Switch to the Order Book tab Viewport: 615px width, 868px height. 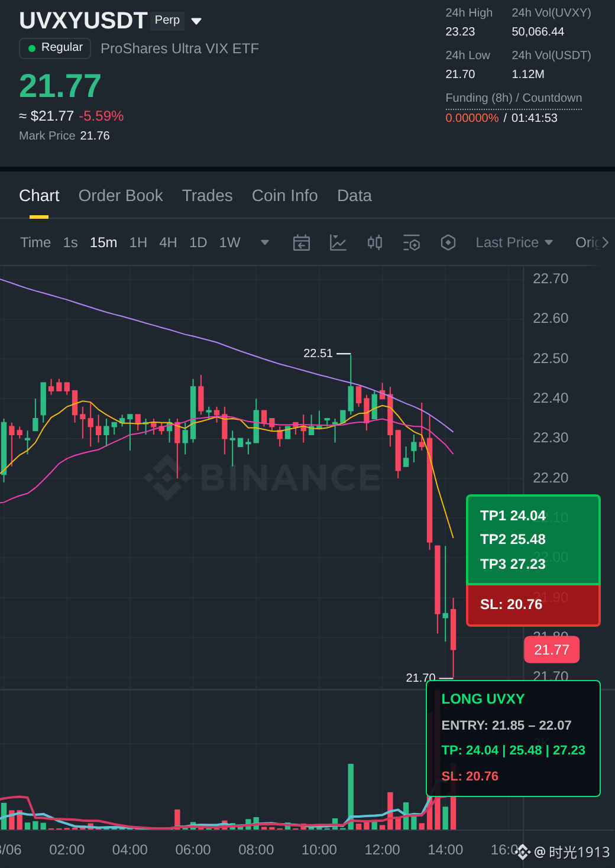click(121, 196)
